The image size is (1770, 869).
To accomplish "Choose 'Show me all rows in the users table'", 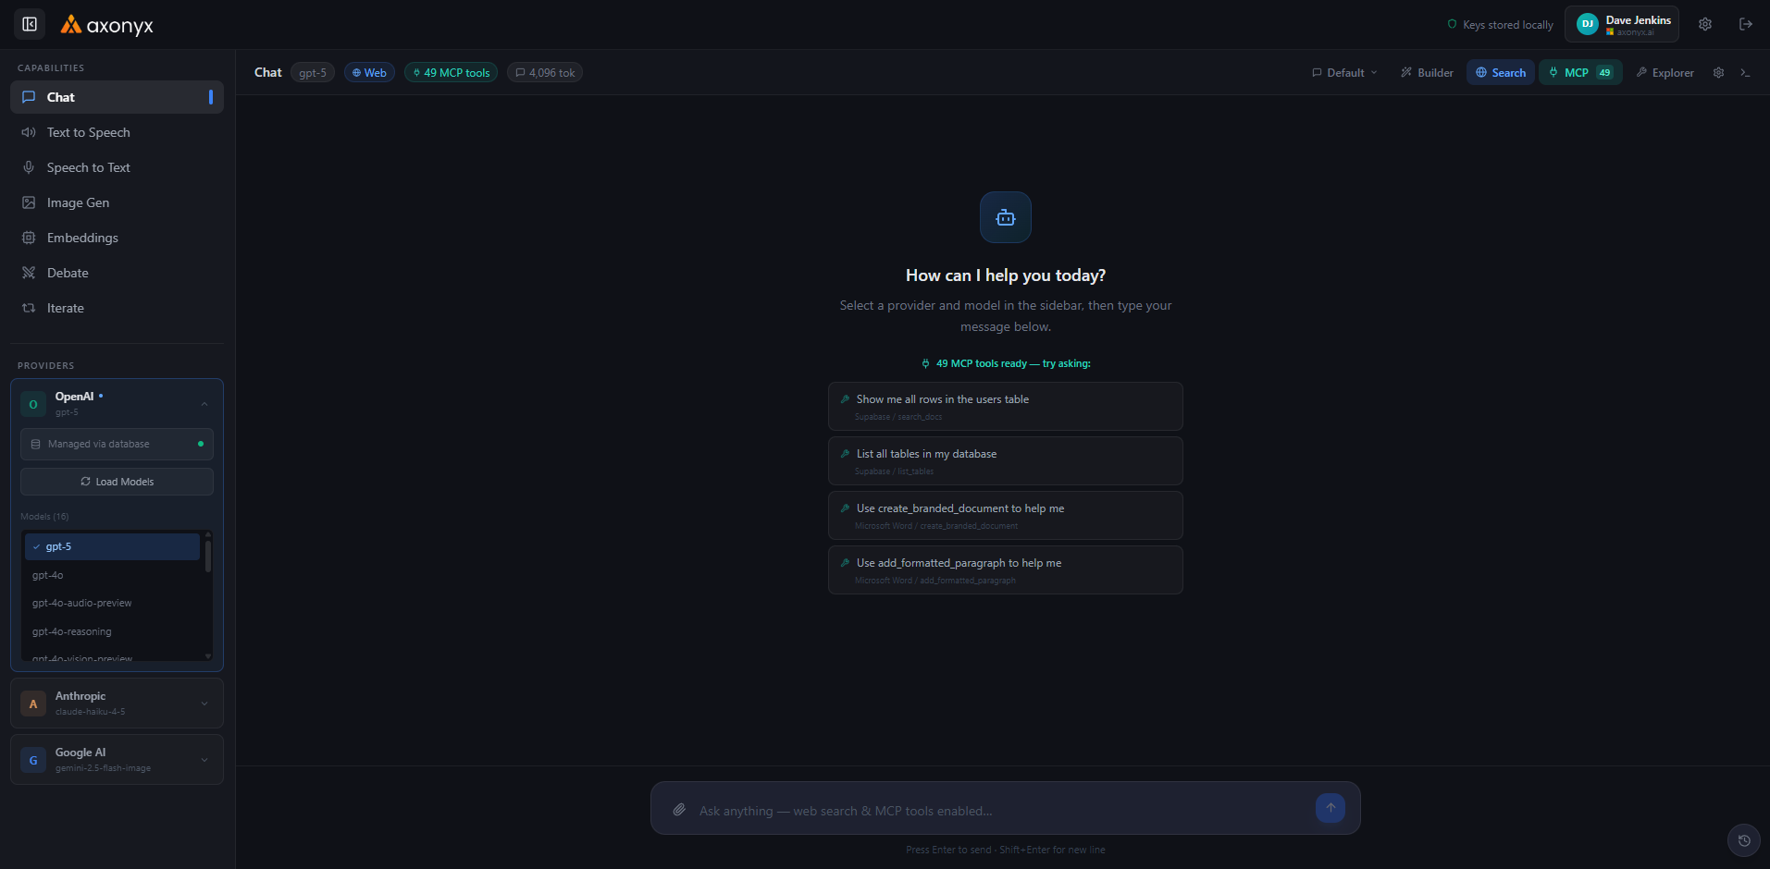I will coord(1006,406).
